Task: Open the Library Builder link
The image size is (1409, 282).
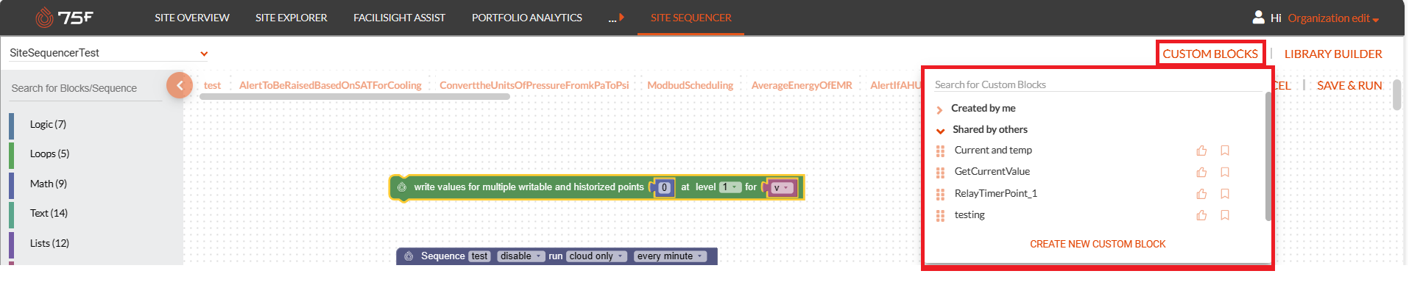Action: [1333, 54]
